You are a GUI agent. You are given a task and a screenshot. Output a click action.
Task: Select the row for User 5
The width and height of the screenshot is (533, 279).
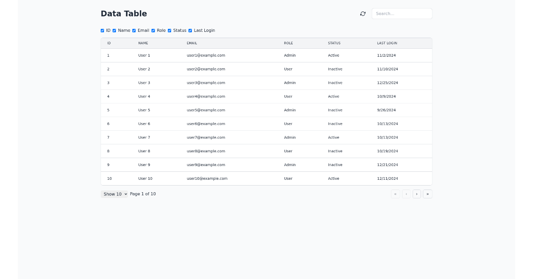tap(266, 110)
